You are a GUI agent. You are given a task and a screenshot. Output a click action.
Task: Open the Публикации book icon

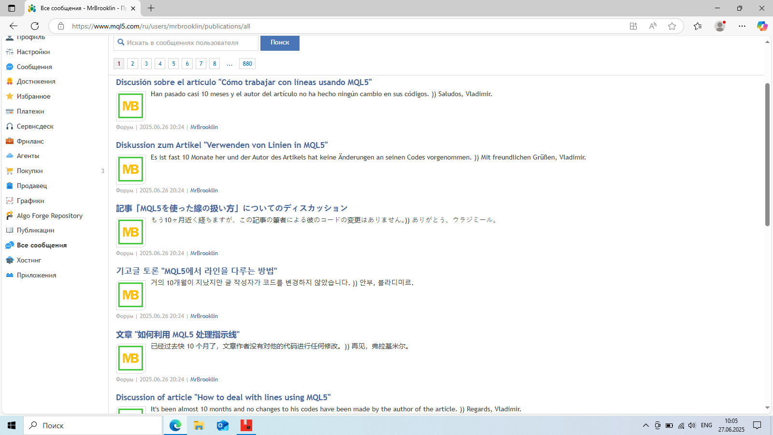click(10, 230)
